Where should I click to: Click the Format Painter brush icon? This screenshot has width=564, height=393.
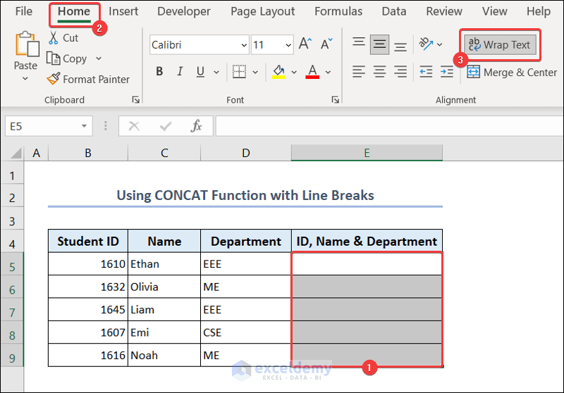[x=54, y=79]
